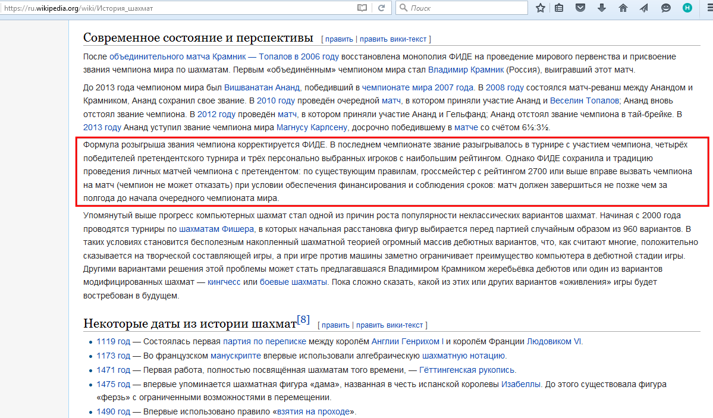Click the 2013 году link
713x418 pixels.
pyautogui.click(x=102, y=127)
